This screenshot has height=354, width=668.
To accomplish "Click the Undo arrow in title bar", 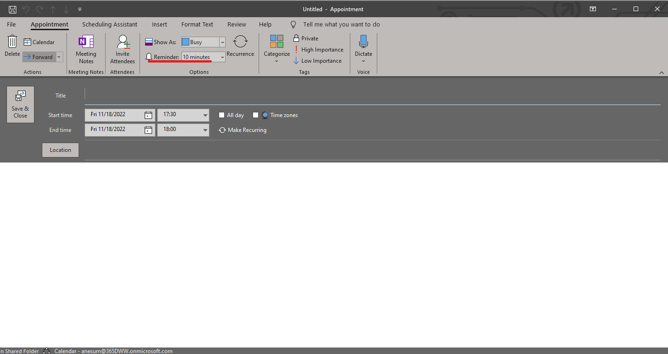I will point(26,9).
